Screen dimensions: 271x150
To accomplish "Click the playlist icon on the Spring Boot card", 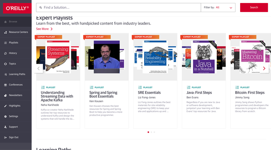I will pos(91,87).
